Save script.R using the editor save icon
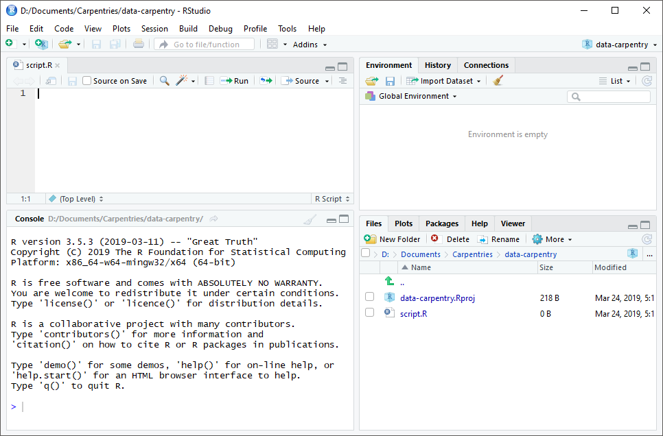Screen dimensions: 663x436 71,80
